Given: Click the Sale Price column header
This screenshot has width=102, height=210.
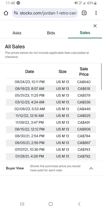Looking at the screenshot, I should click(x=84, y=72).
